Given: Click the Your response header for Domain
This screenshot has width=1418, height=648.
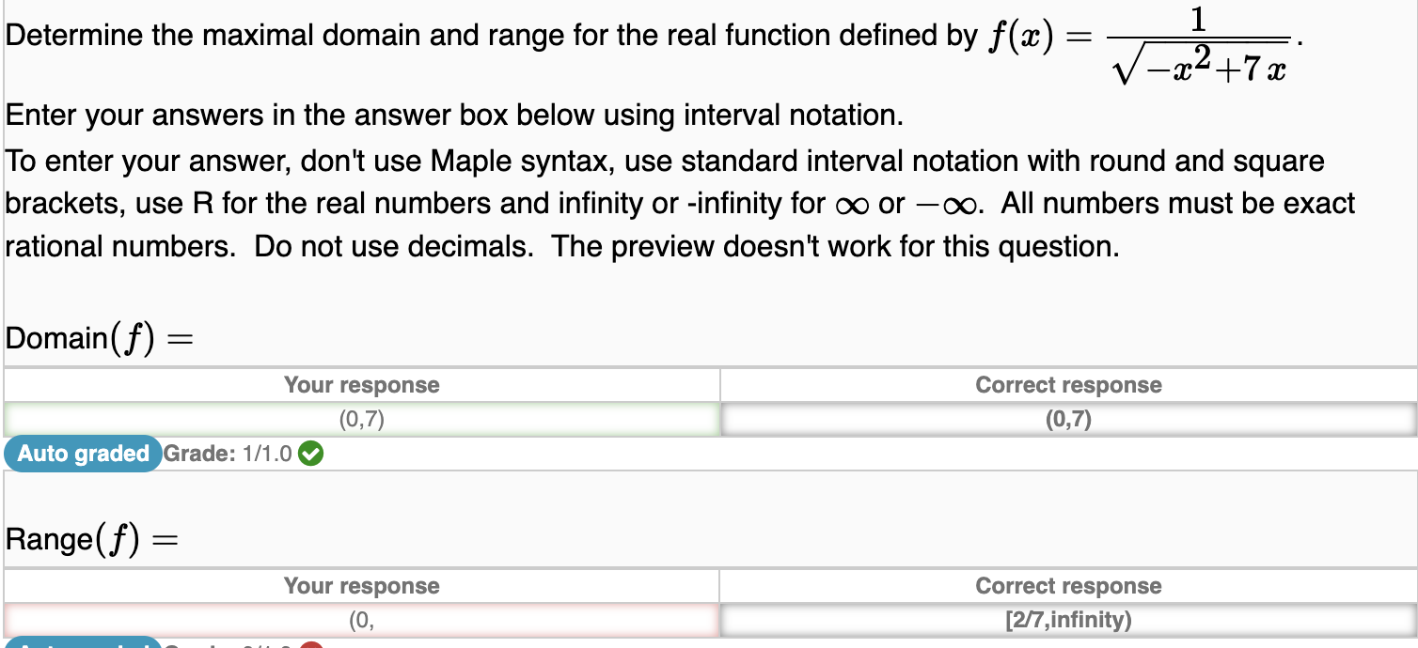Looking at the screenshot, I should [x=360, y=385].
